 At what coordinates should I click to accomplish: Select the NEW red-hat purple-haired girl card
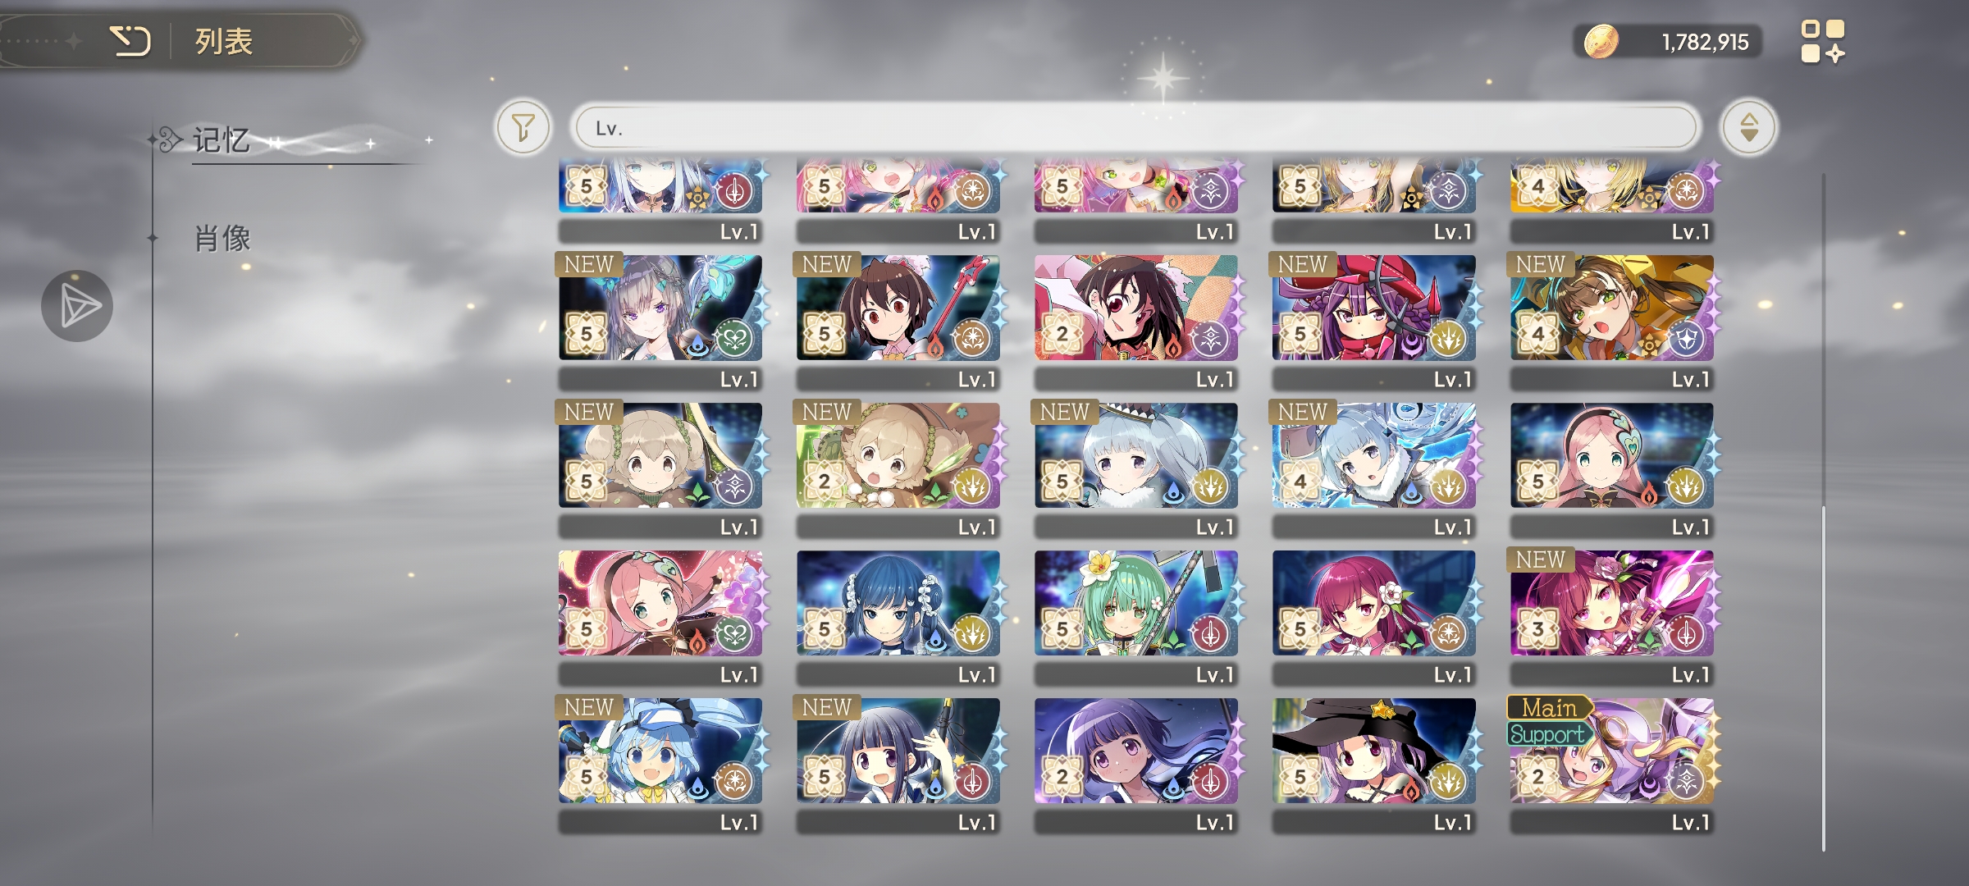1374,322
